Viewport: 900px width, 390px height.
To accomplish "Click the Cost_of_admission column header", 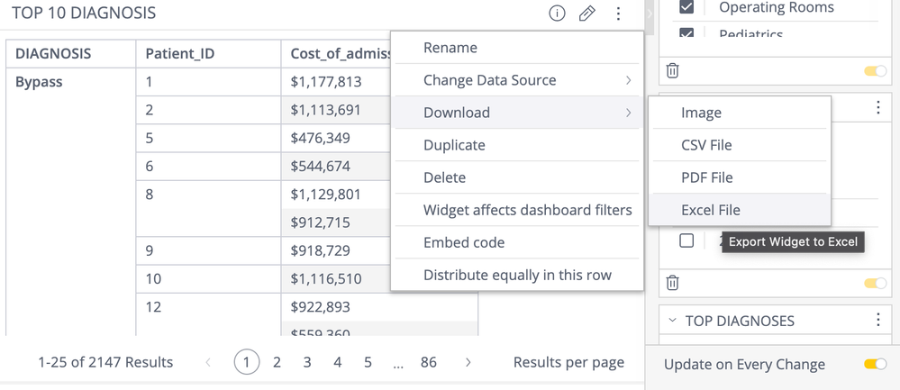I will 340,54.
